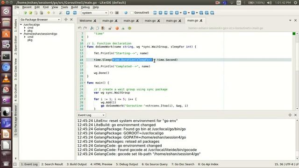
Task: Open the Terminal from Ubuntu dock
Action: point(6,56)
